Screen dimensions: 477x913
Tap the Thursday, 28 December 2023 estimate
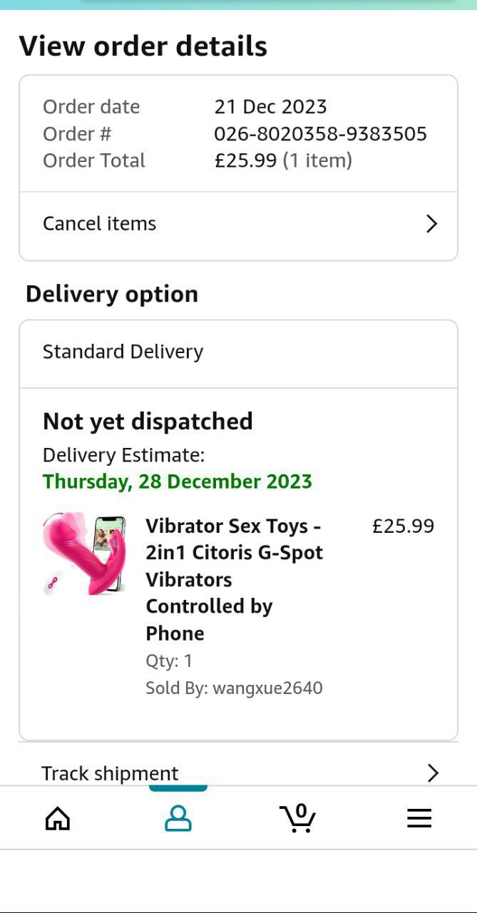click(178, 481)
